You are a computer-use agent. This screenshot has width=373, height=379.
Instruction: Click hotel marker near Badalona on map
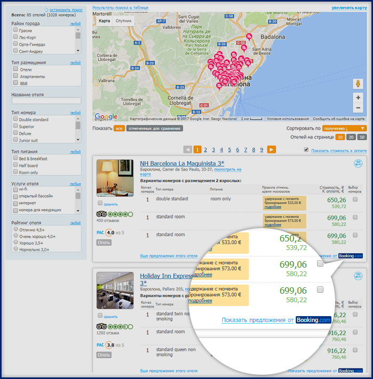pos(249,37)
